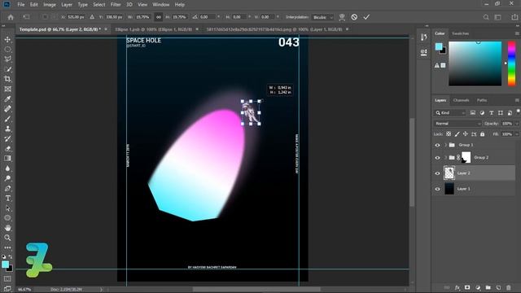Select the Dodge tool
The height and width of the screenshot is (293, 521).
[7, 178]
